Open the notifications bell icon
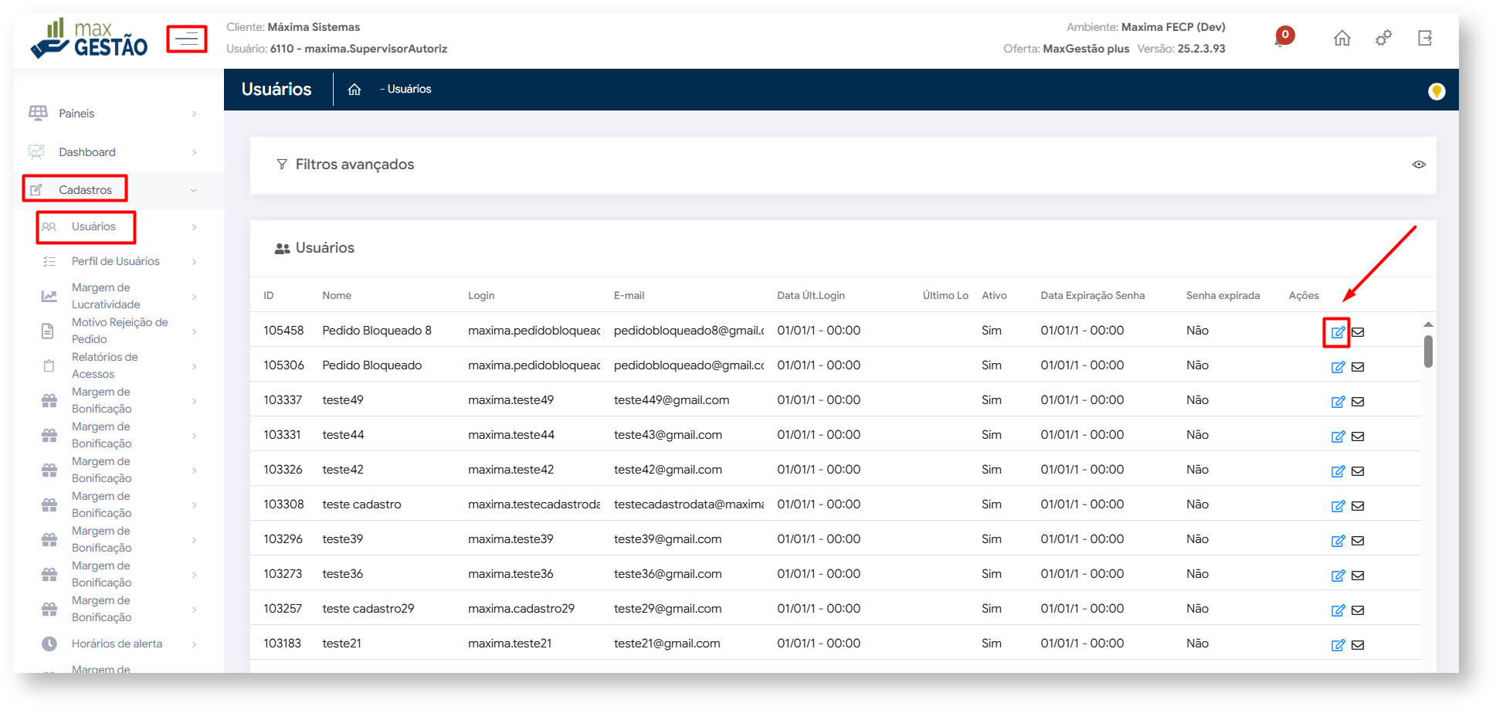The image size is (1496, 710). [x=1281, y=38]
